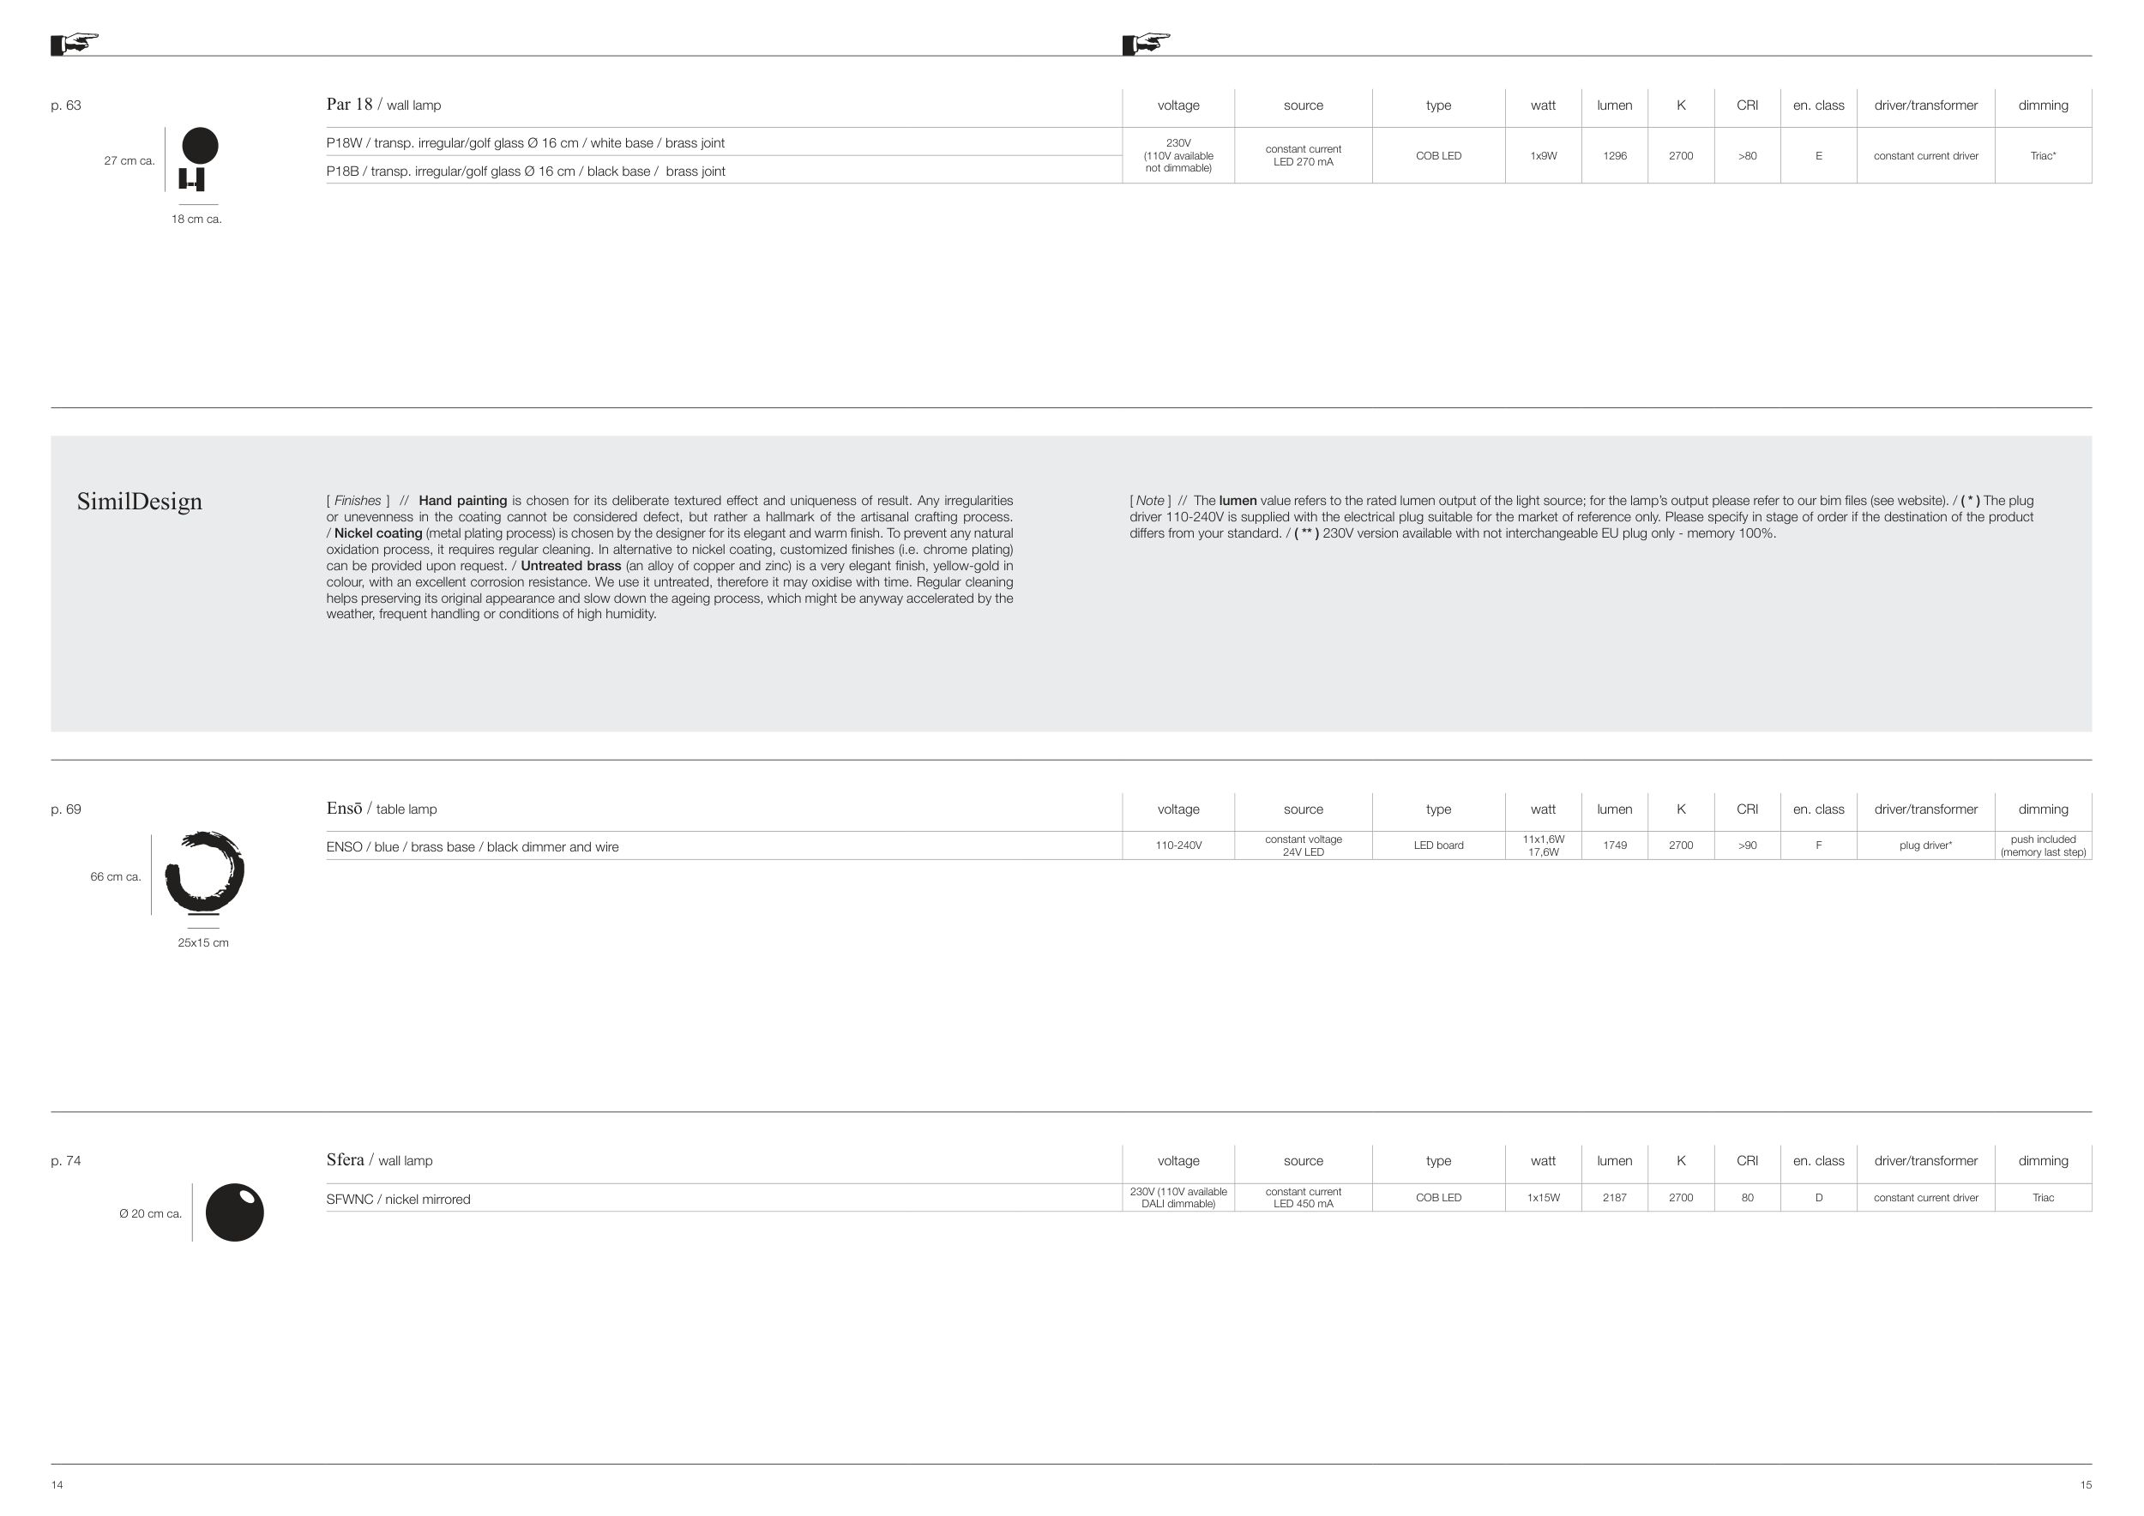Click the plug driver* cell in Ensō table
The height and width of the screenshot is (1516, 2144).
coord(1924,845)
